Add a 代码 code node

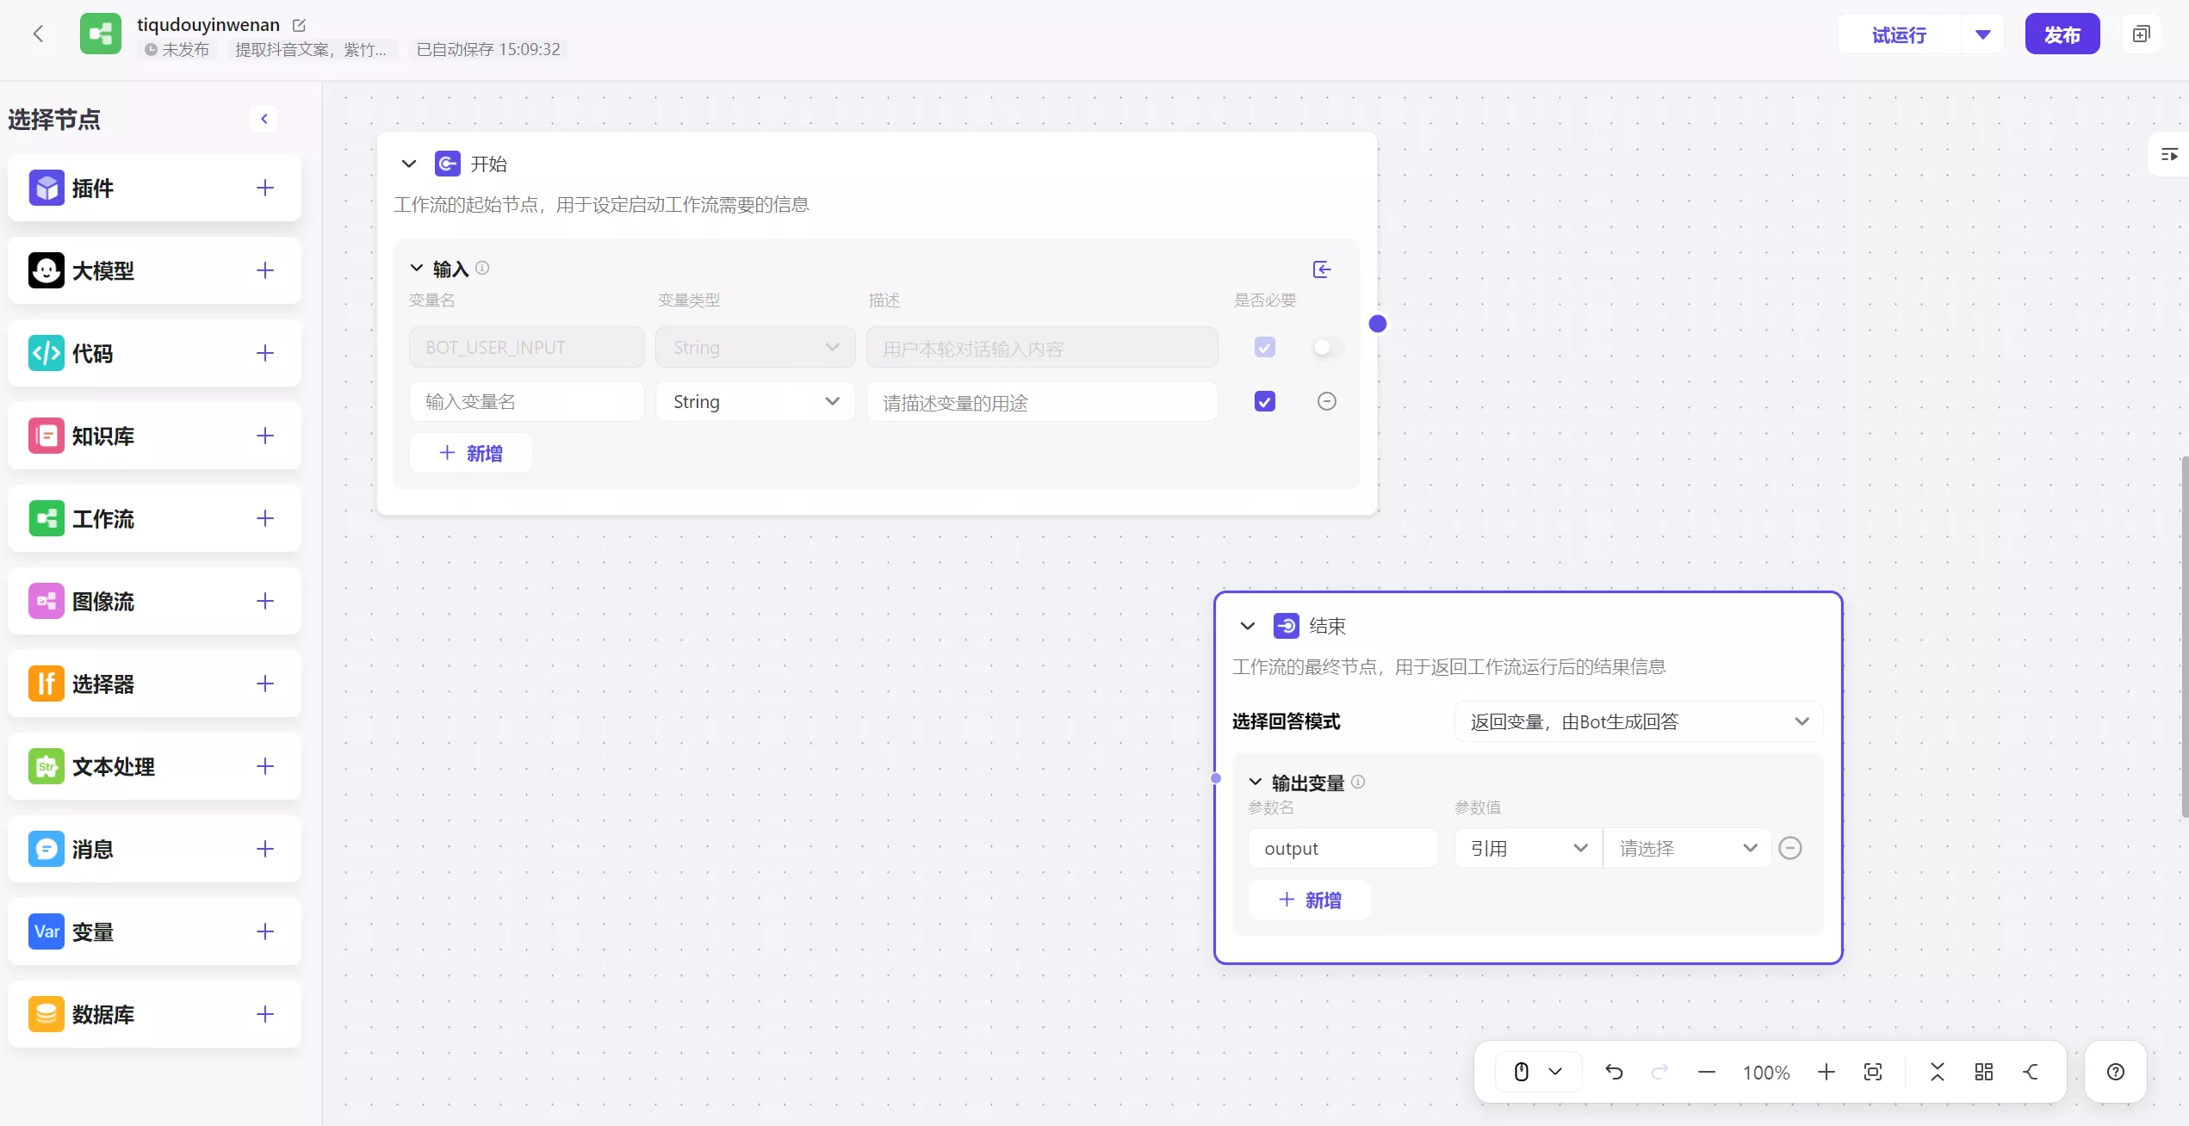265,353
